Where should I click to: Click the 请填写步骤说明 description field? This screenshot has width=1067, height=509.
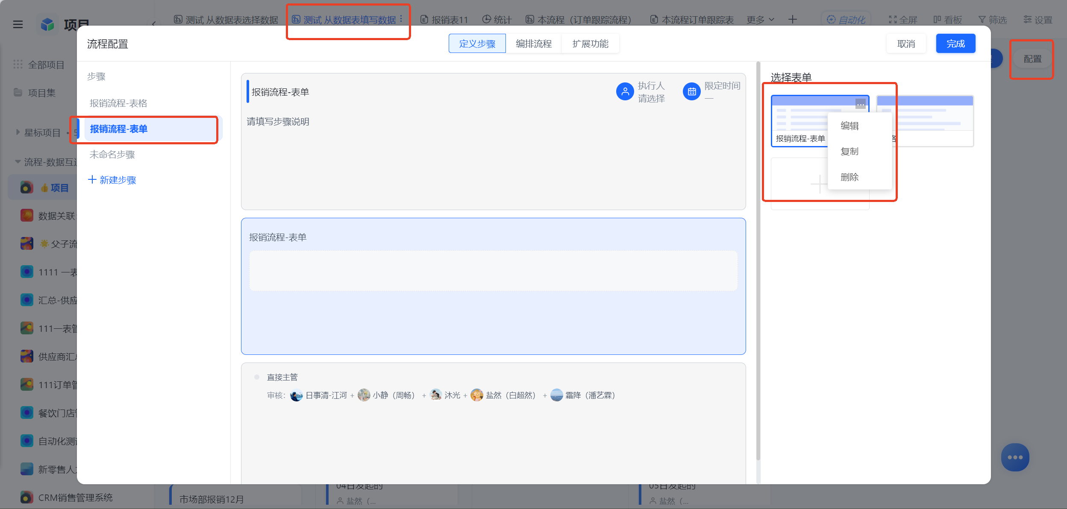(x=278, y=122)
